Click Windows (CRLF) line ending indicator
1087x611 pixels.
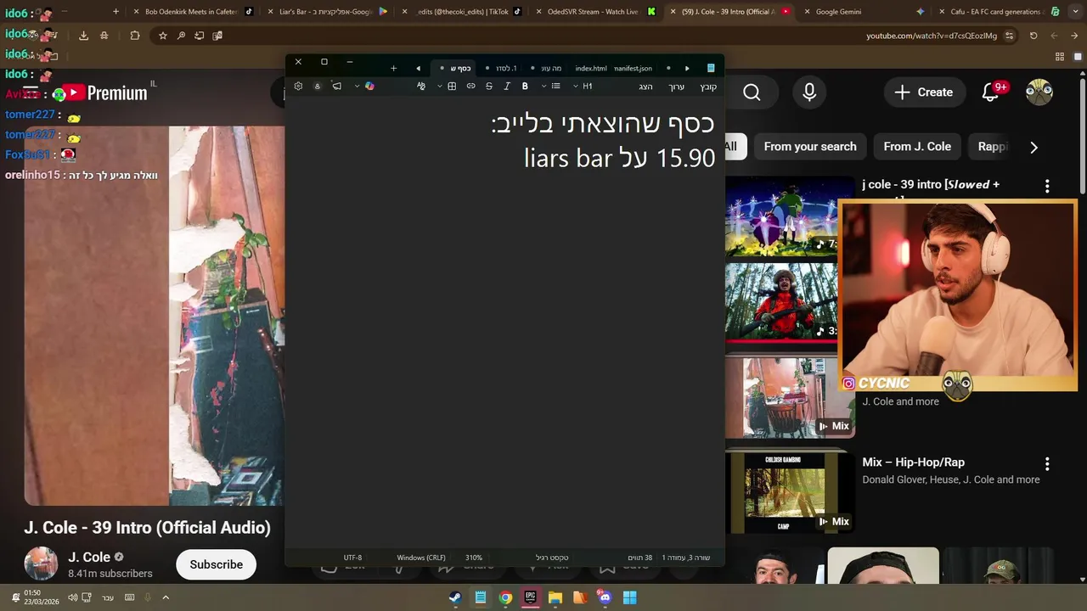click(421, 558)
